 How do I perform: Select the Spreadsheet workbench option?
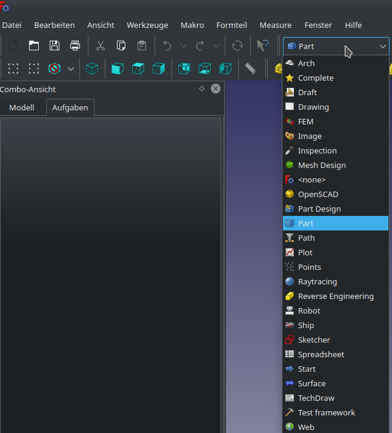click(x=321, y=354)
